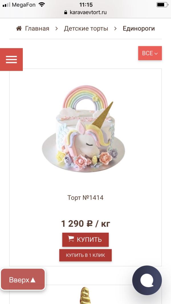Open Детские торты breadcrumb category
Screen dimensions: 171x304
(86, 29)
